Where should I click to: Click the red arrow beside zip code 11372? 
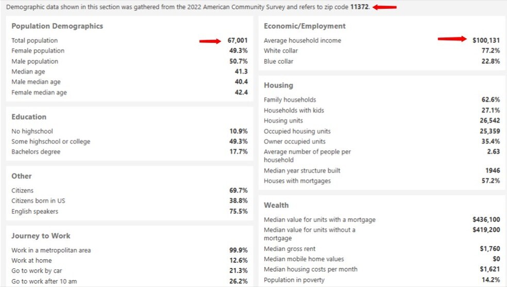385,7
